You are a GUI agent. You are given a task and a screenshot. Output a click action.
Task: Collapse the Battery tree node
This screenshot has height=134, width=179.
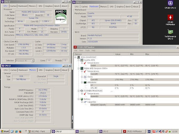click(78, 99)
